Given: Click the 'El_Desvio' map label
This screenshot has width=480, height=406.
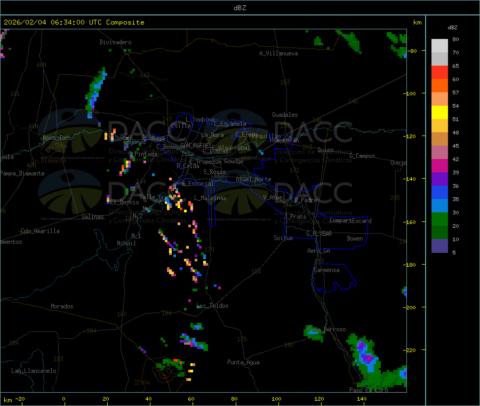Looking at the screenshot, I should 125,202.
